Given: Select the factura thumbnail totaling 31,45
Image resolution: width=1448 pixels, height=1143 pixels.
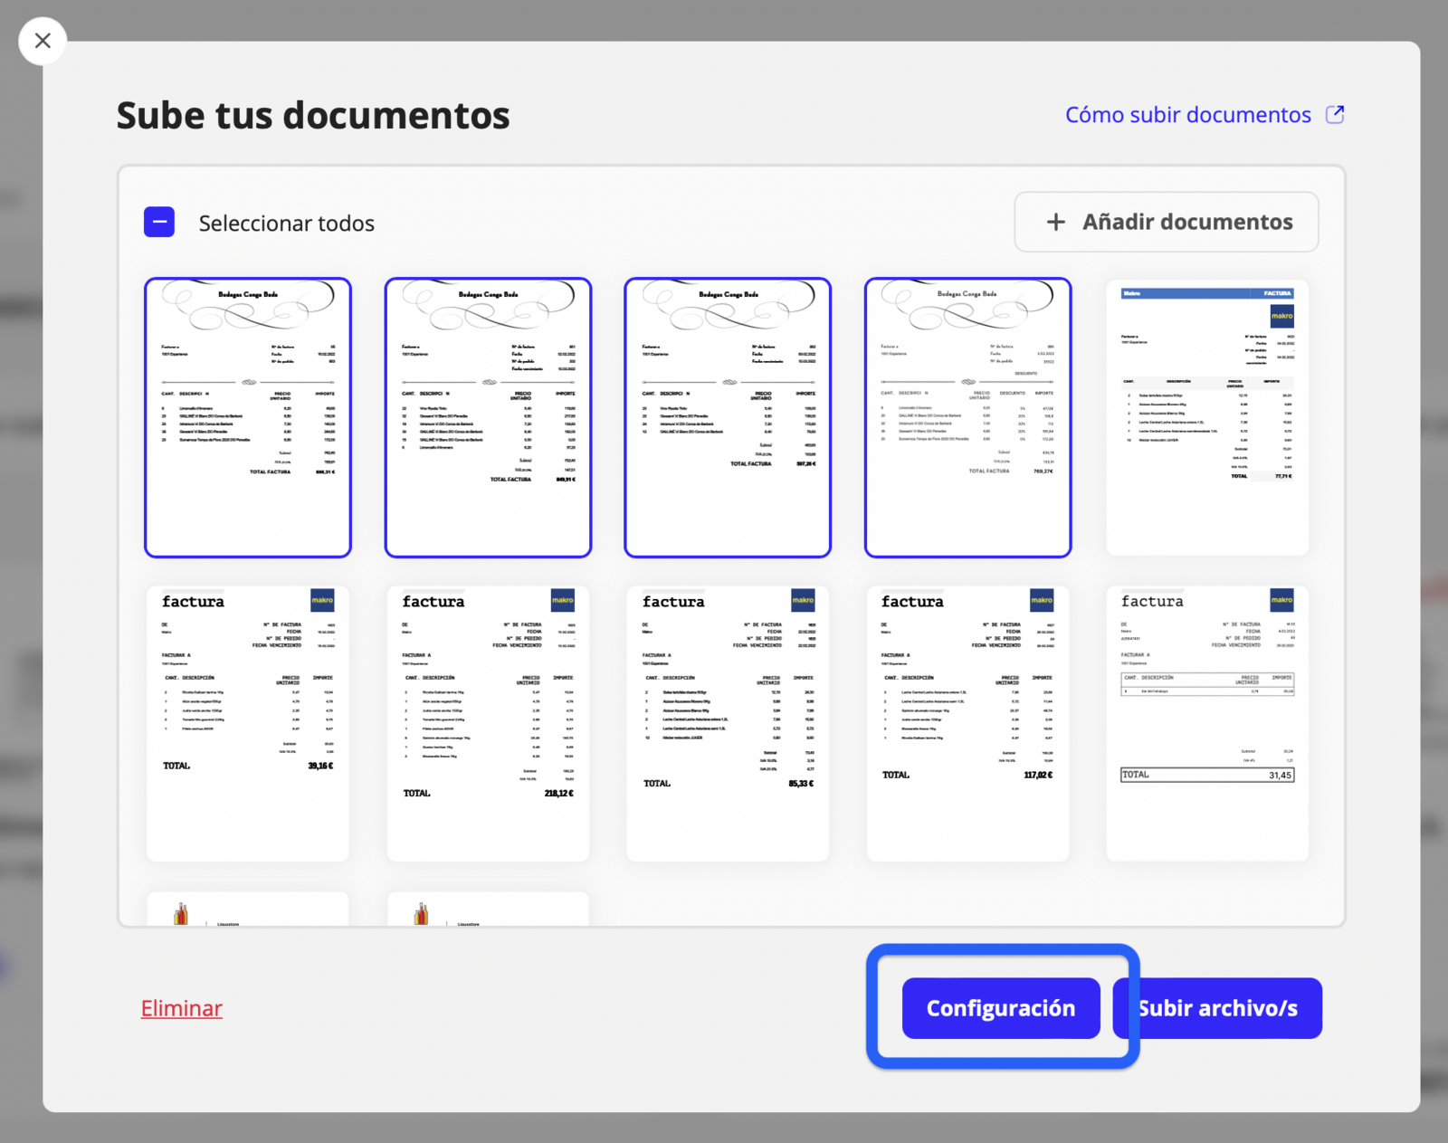Looking at the screenshot, I should click(x=1207, y=723).
